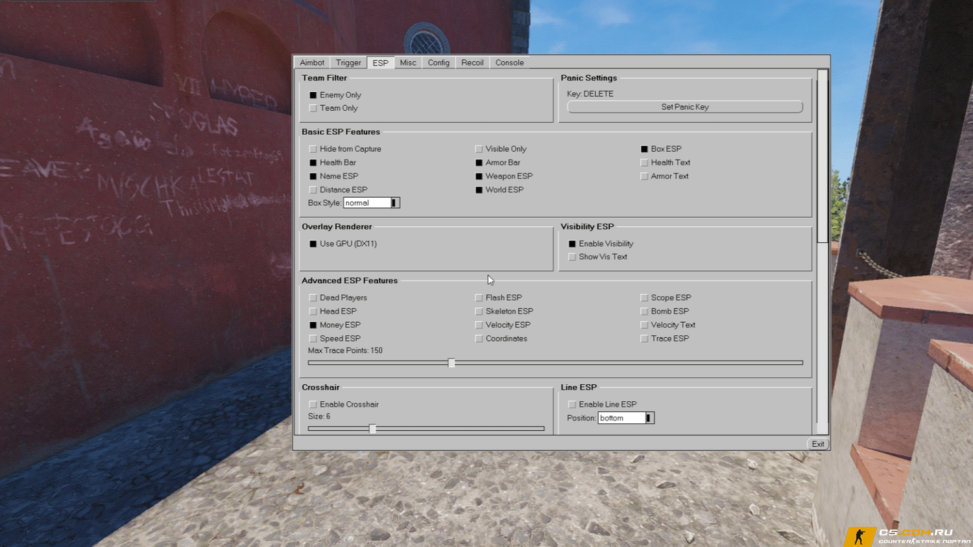
Task: Click the crosshair Size slider handle
Action: coord(372,428)
